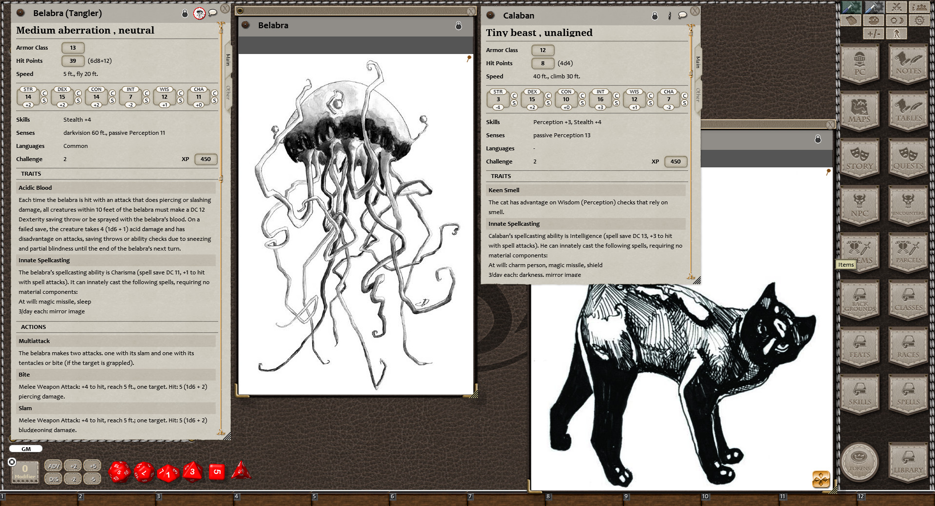Click the chat bubble icon on the Belabra header

[212, 13]
